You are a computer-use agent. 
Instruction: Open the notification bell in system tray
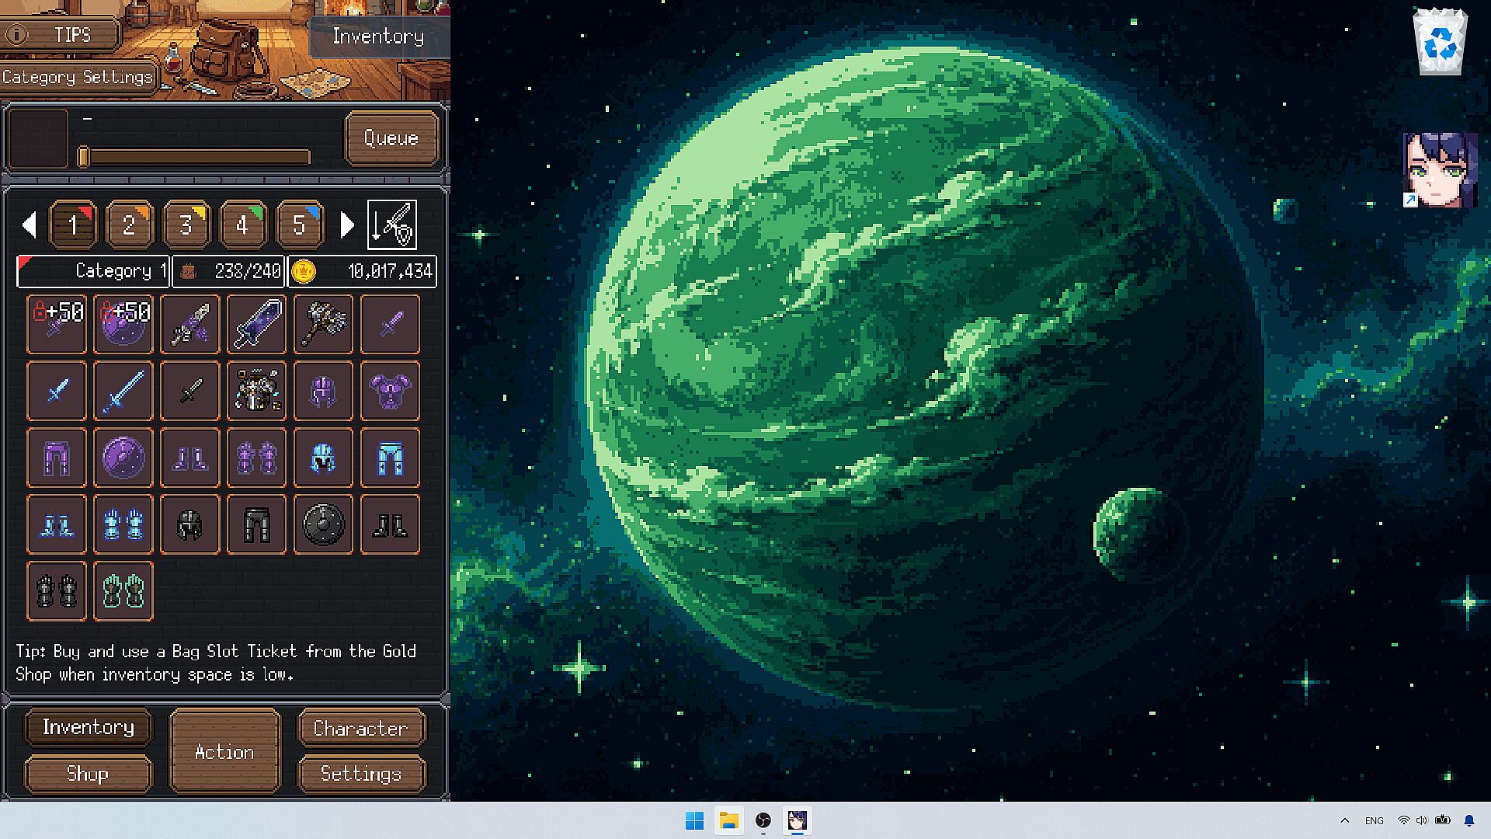[1469, 820]
